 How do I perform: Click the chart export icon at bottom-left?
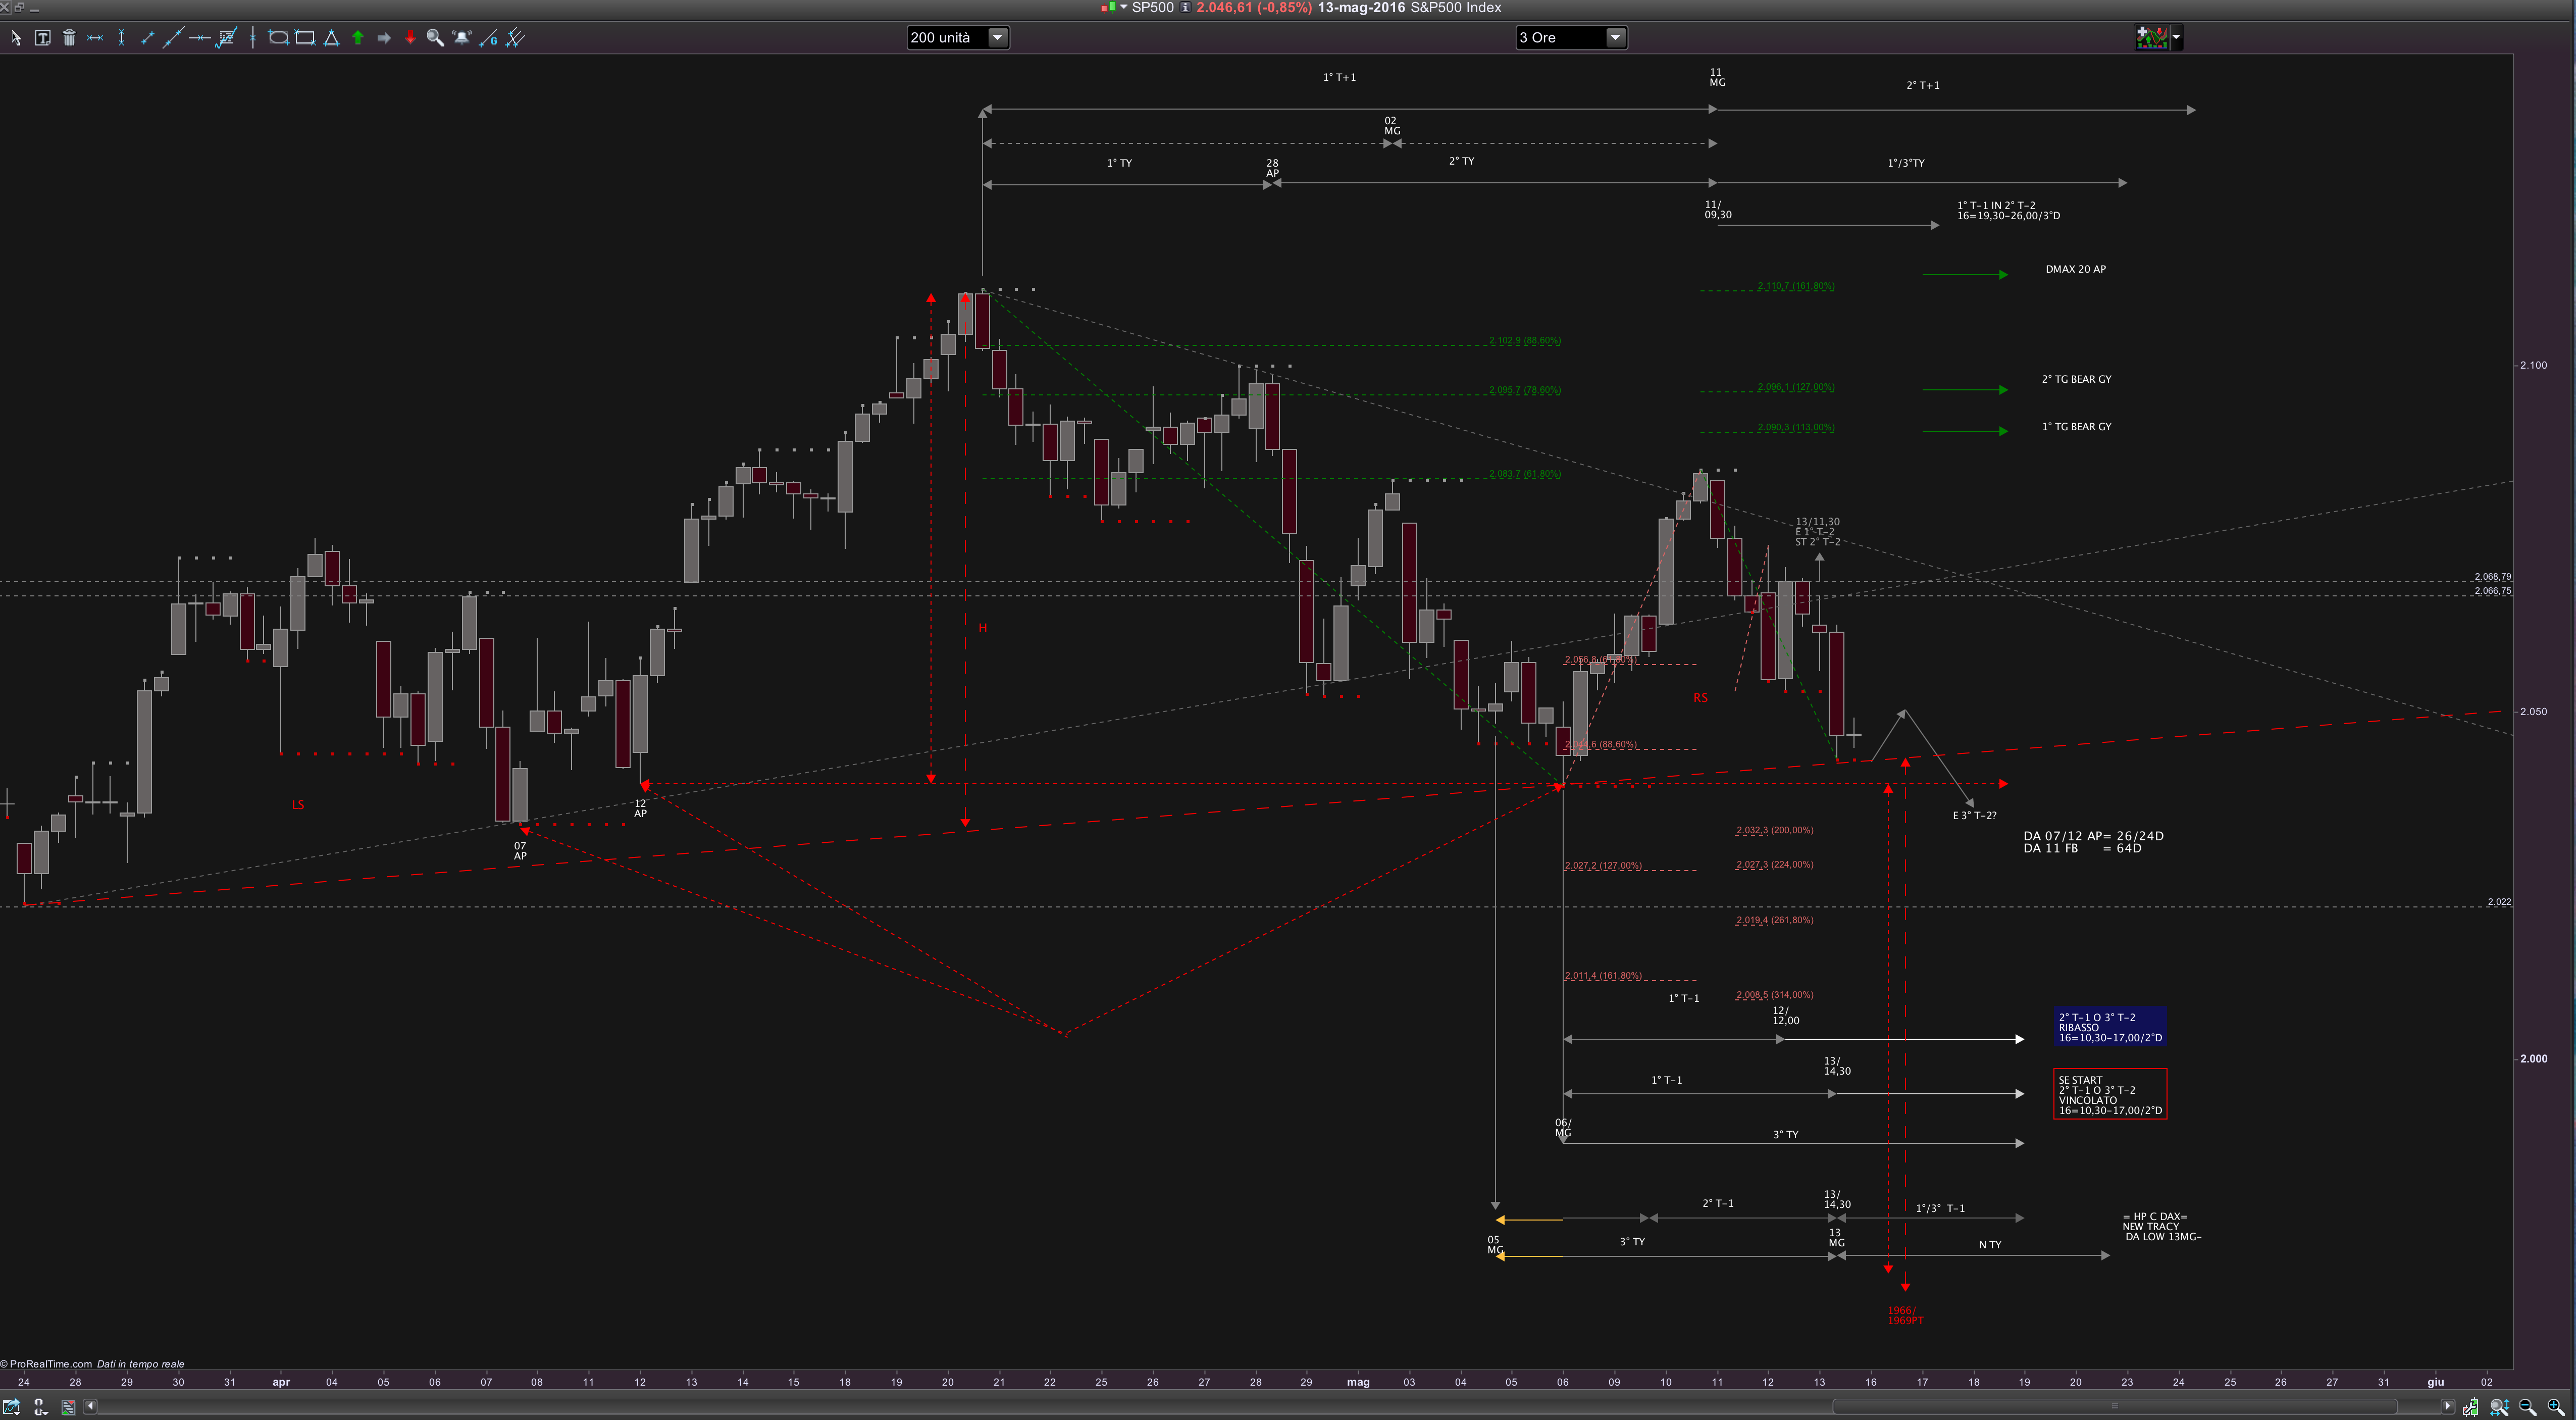click(x=12, y=1406)
